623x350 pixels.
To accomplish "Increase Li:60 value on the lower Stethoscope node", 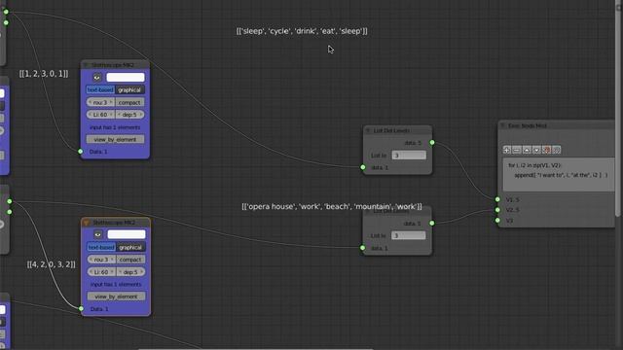I will (112, 272).
